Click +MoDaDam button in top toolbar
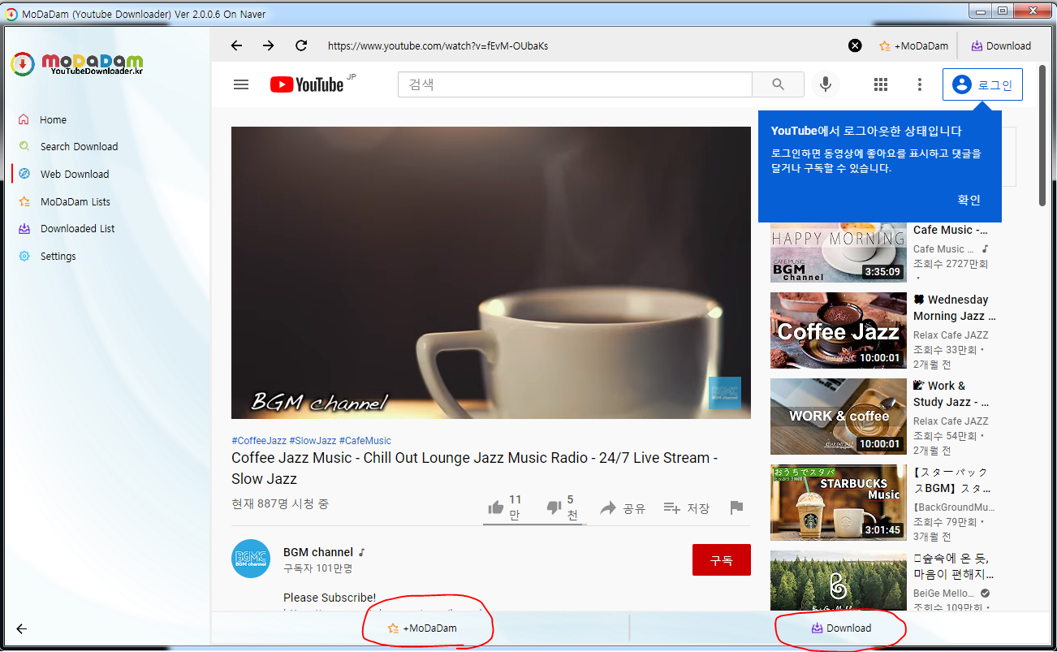Image resolution: width=1057 pixels, height=652 pixels. pos(913,46)
